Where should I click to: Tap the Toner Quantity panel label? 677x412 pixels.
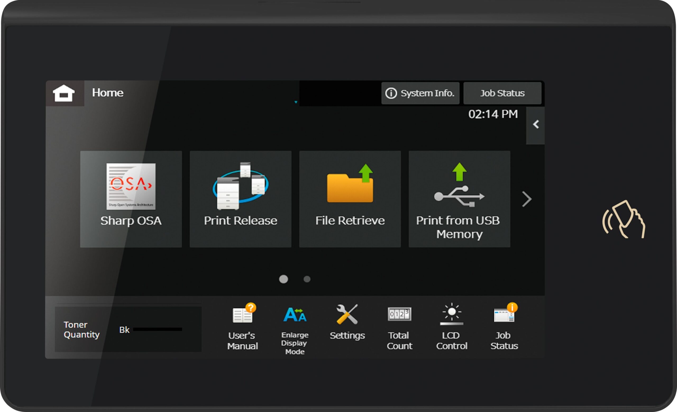pos(81,329)
